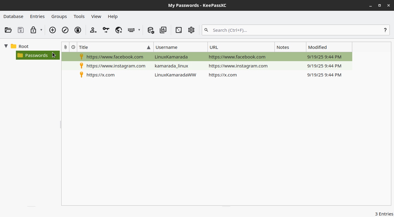394x217 pixels.
Task: Delete the selected entry with the trash icon
Action: (78, 30)
